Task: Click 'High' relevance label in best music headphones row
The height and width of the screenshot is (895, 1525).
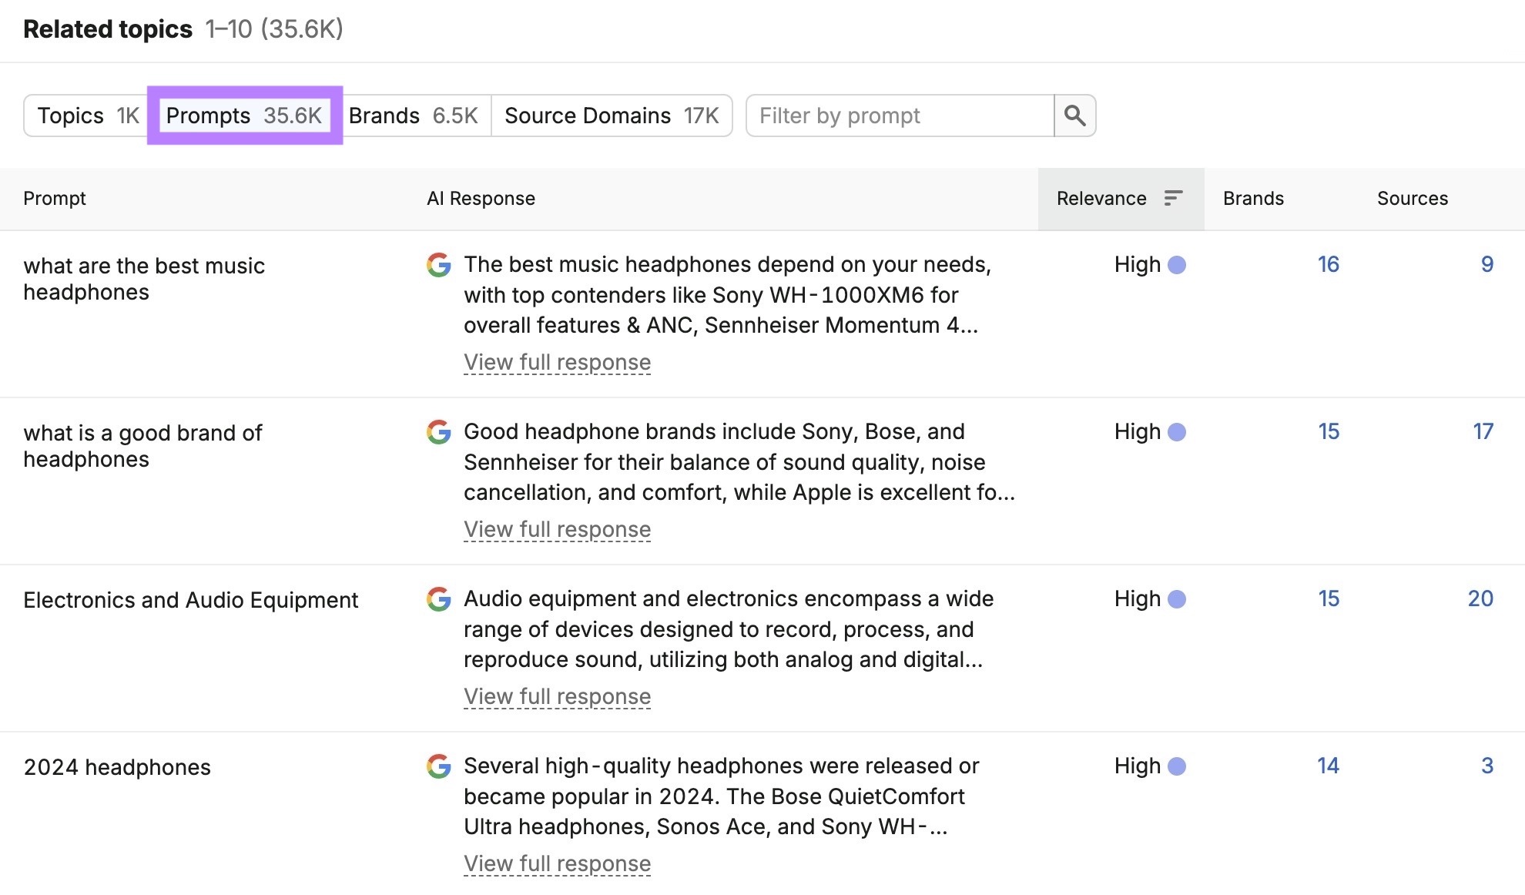Action: pos(1137,265)
